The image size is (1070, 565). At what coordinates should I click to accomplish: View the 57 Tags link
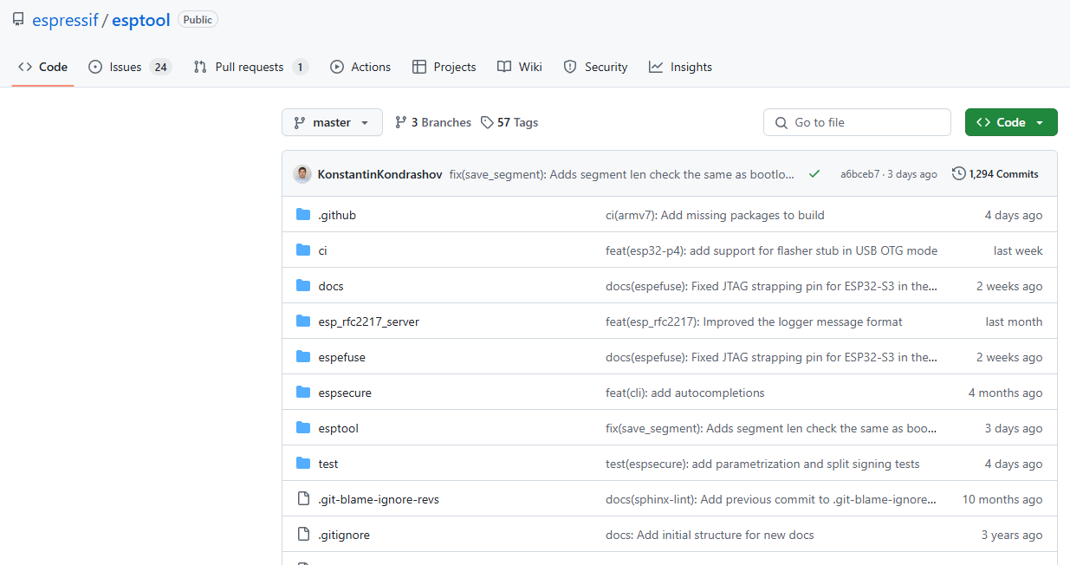509,122
